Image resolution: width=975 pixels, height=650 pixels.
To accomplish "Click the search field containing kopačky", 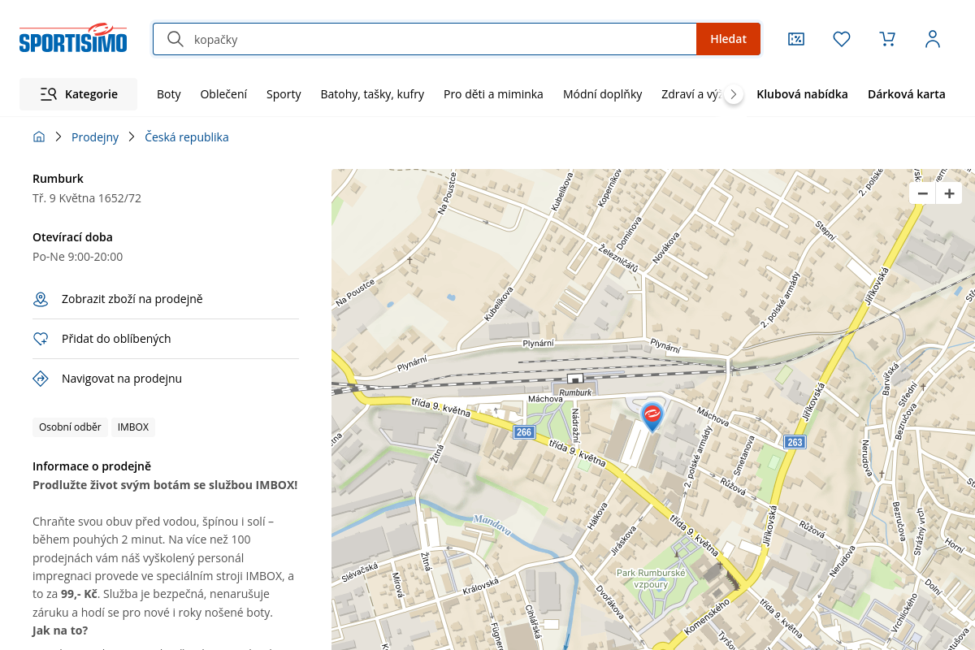I will click(439, 39).
